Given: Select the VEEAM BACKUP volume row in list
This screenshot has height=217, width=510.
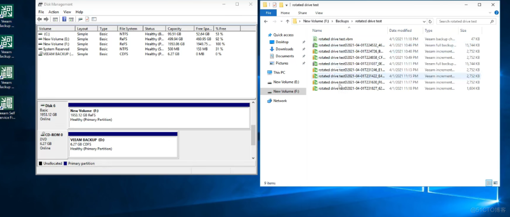Looking at the screenshot, I should 139,54.
